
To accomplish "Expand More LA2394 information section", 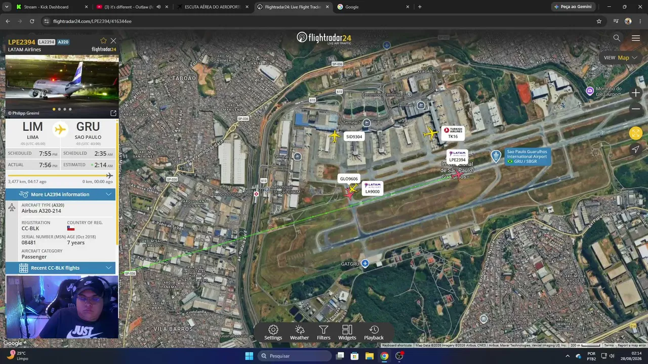I will pyautogui.click(x=61, y=195).
